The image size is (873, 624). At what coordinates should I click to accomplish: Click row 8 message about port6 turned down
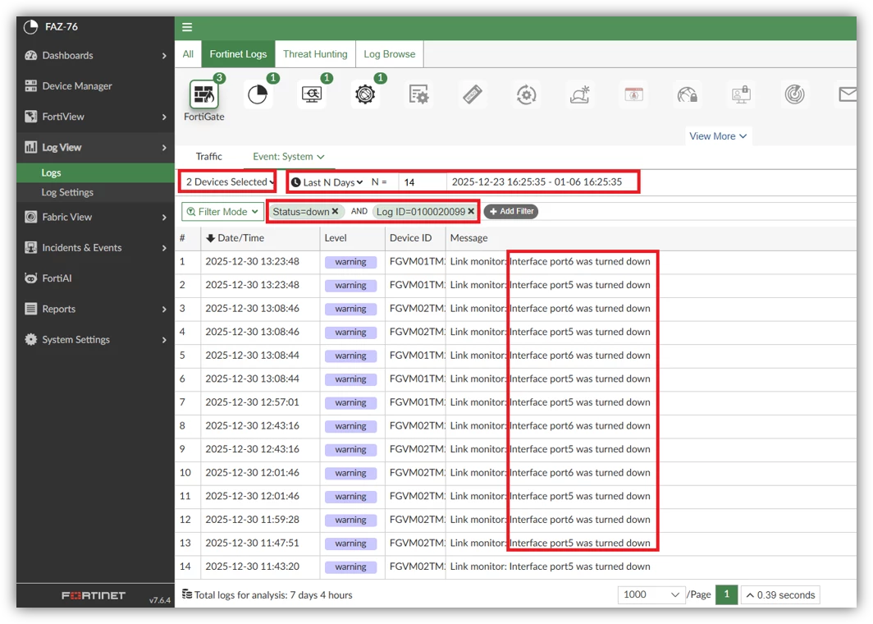point(550,425)
